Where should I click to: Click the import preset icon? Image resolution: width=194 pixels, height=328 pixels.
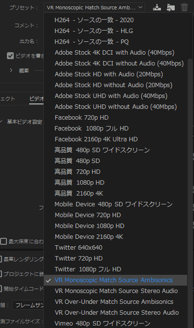point(171,8)
